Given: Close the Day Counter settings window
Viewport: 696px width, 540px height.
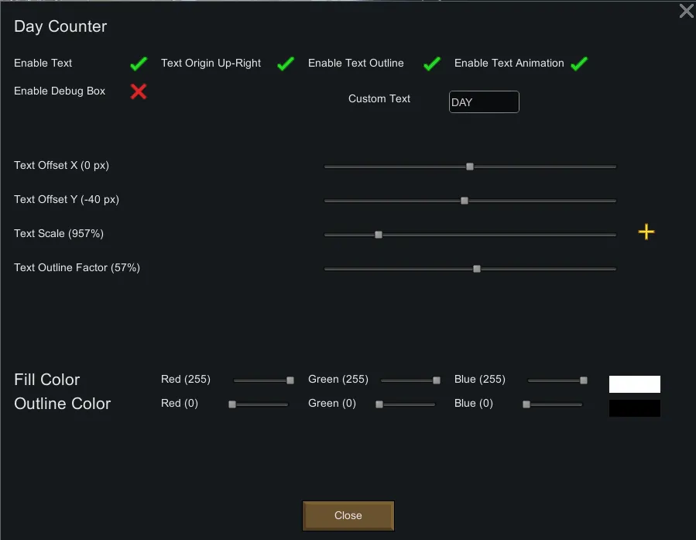Looking at the screenshot, I should (686, 11).
